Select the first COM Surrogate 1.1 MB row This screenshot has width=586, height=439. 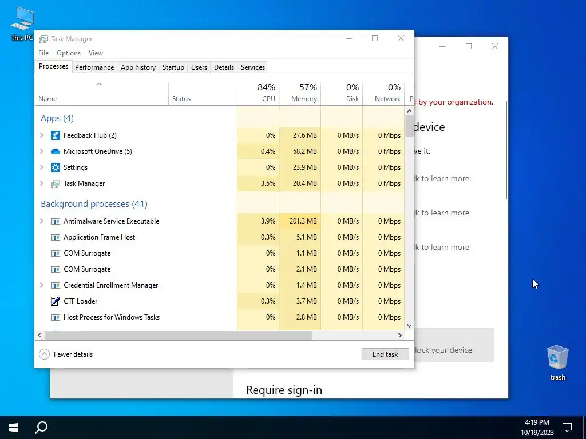pyautogui.click(x=220, y=253)
